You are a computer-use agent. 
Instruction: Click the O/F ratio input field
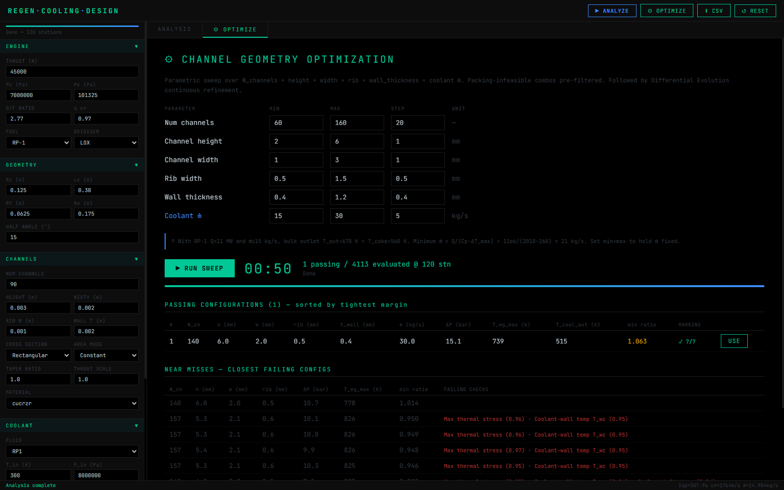38,119
